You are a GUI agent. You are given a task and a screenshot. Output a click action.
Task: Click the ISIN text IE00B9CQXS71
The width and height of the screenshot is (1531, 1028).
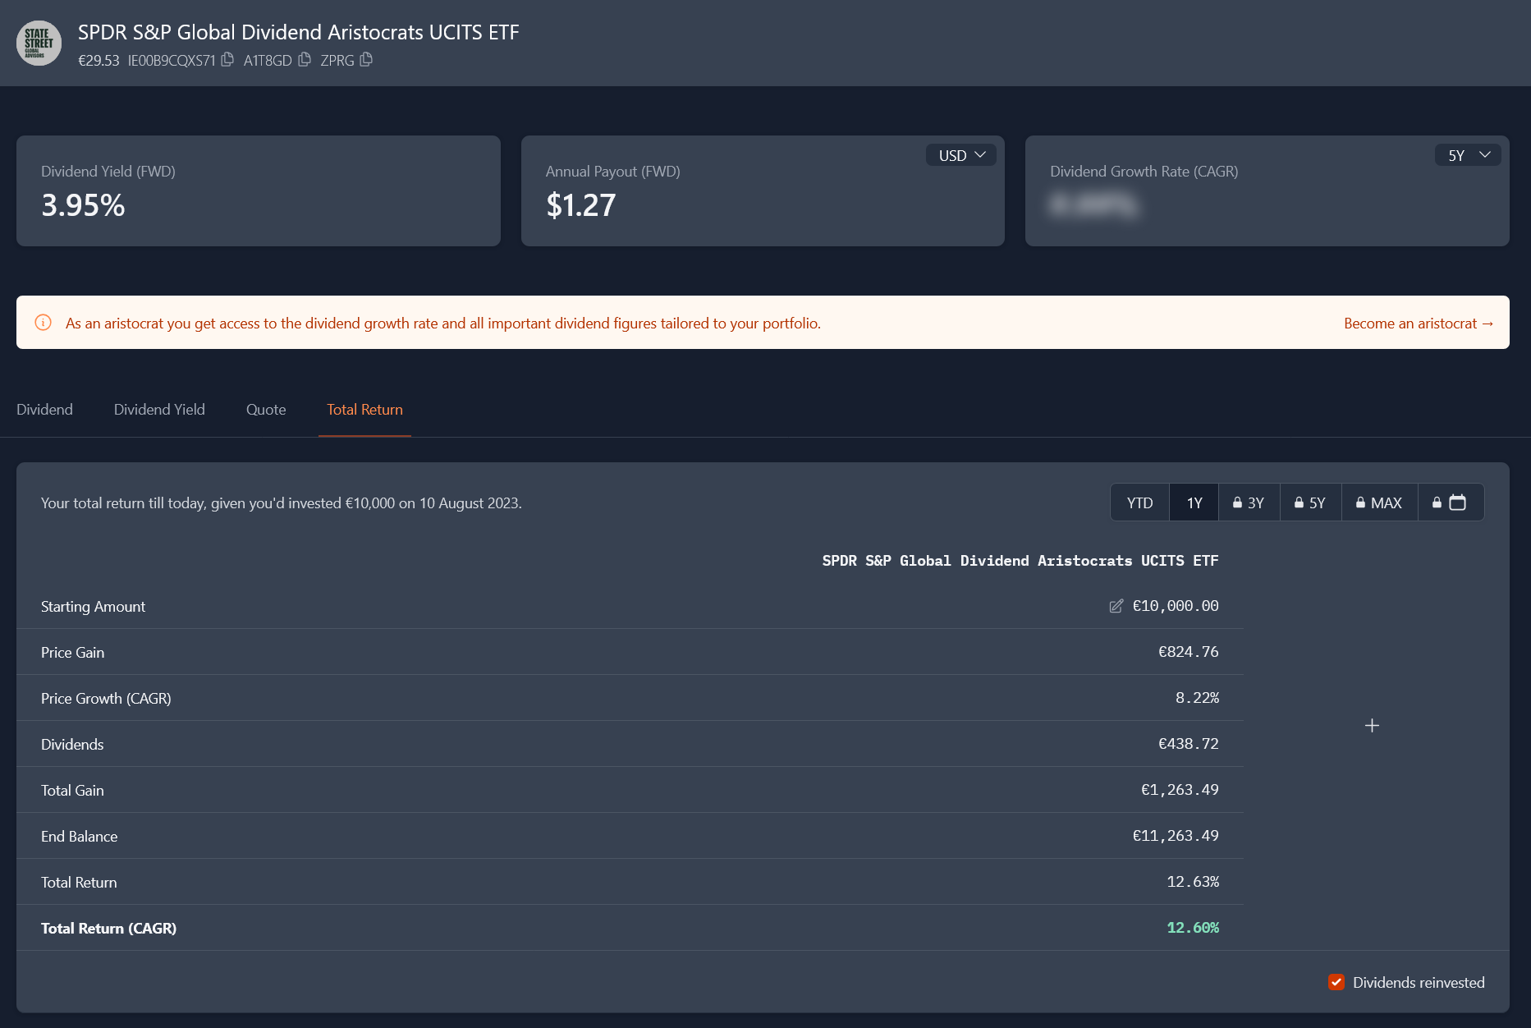pyautogui.click(x=172, y=61)
